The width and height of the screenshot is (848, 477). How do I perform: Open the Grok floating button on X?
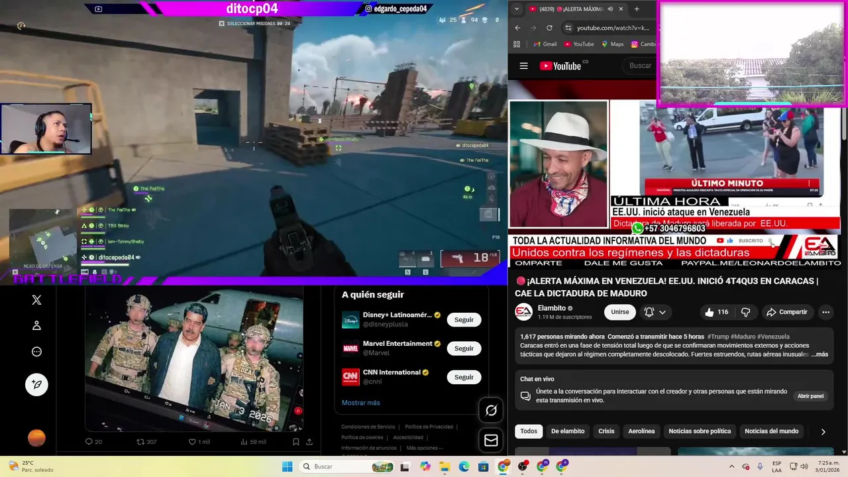pyautogui.click(x=491, y=411)
